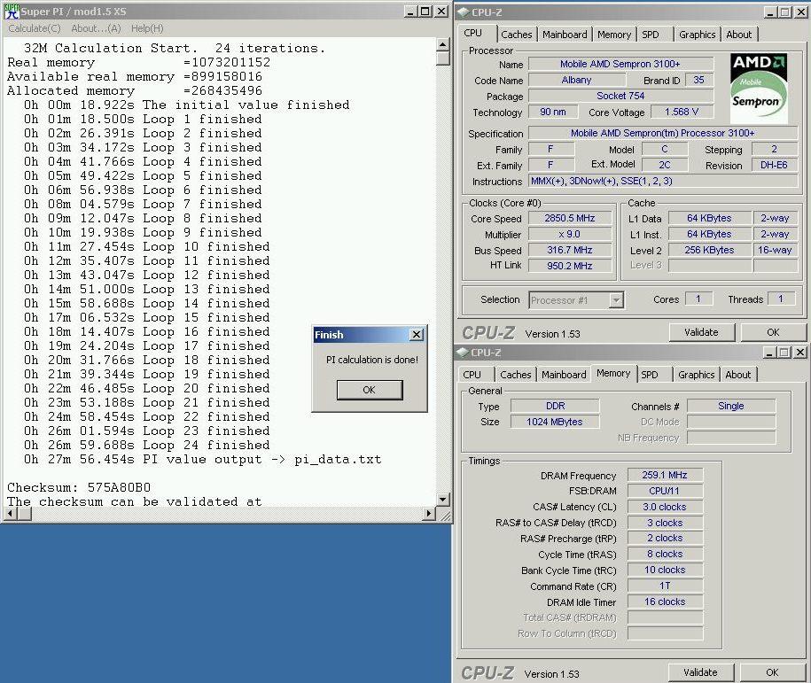
Task: Click the CPU-Z icon in the upper CPU-Z title bar
Action: click(x=464, y=12)
